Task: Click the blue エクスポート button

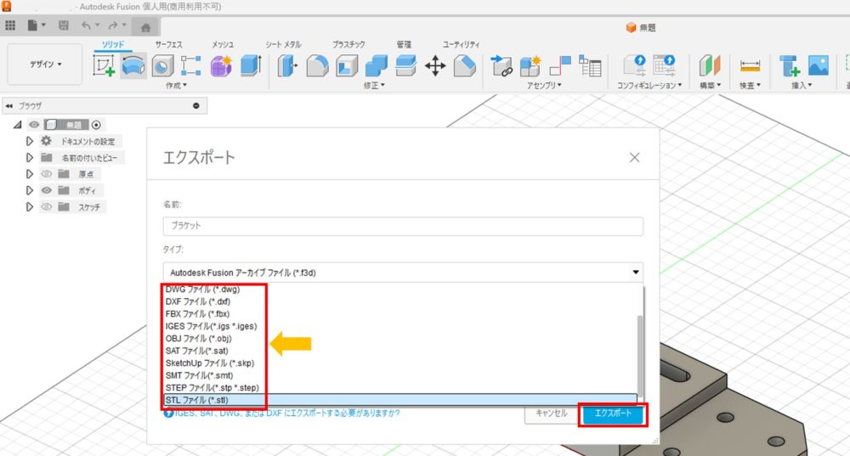Action: 613,414
